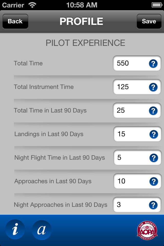Tap the help icon for Total Time

point(153,64)
